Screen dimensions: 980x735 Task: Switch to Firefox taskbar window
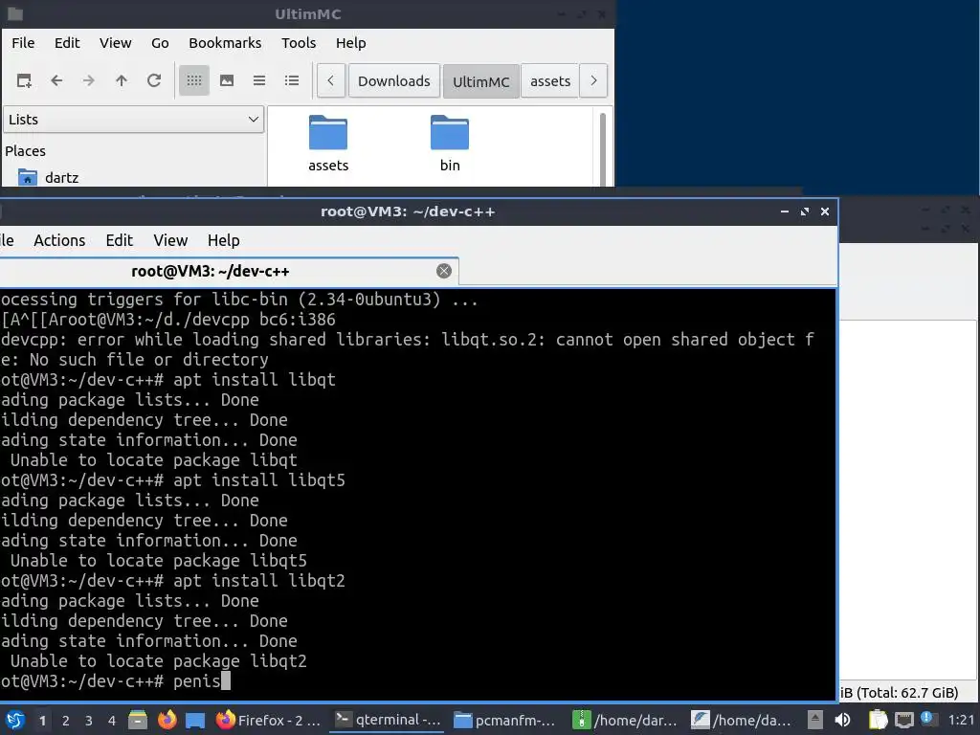click(x=268, y=720)
